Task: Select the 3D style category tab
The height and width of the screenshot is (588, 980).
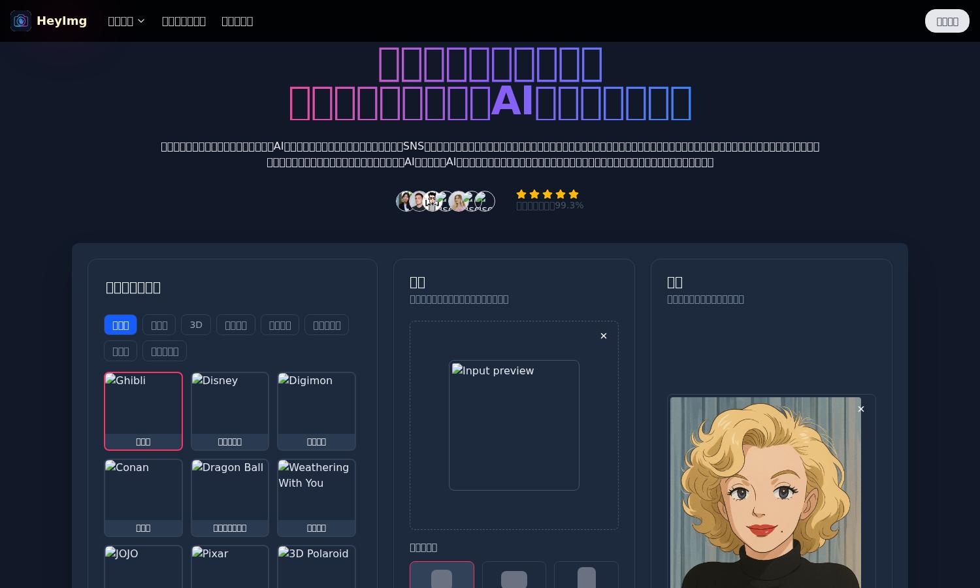Action: click(x=196, y=325)
